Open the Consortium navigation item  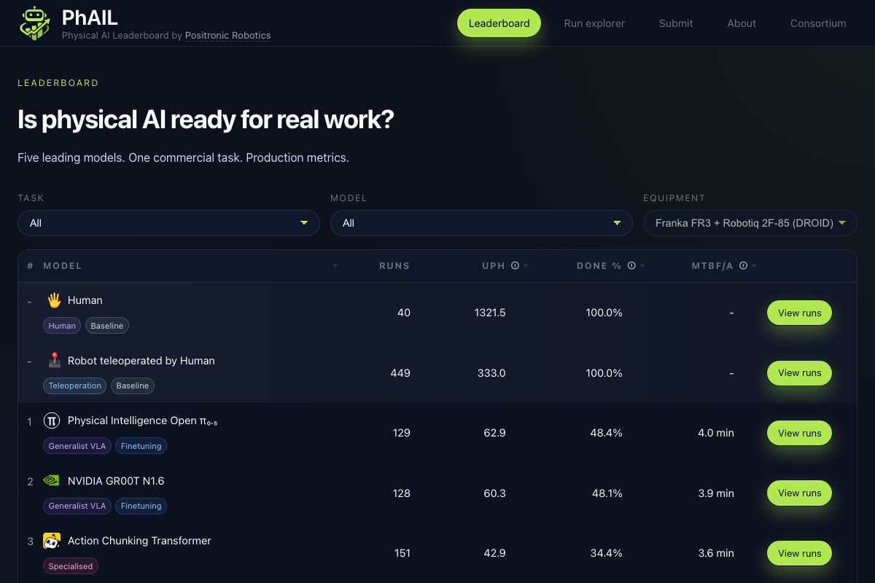point(818,23)
